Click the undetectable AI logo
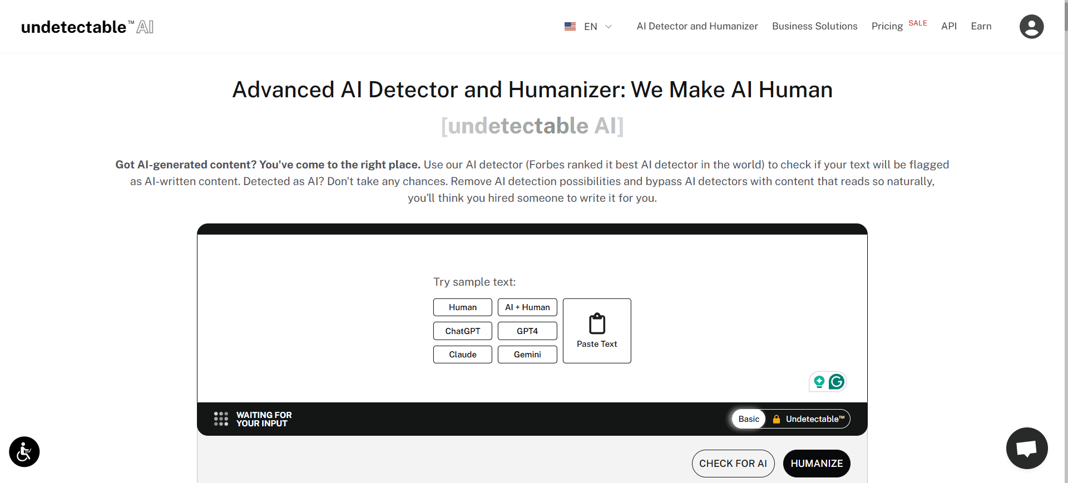1068x483 pixels. coord(87,27)
